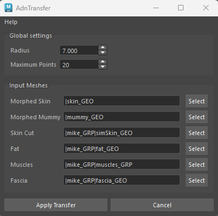Close the AdnTransfer window
The width and height of the screenshot is (218, 216).
click(206, 8)
